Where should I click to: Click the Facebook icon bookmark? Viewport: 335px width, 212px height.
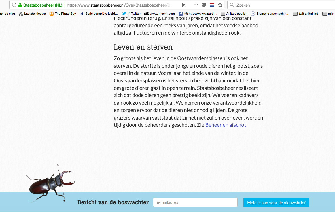point(181,13)
